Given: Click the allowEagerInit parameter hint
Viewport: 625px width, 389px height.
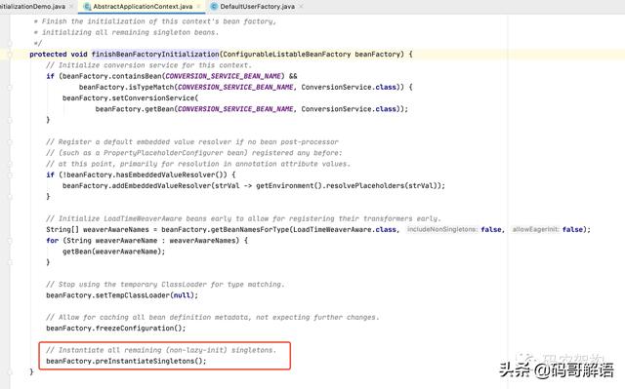Looking at the screenshot, I should 535,229.
